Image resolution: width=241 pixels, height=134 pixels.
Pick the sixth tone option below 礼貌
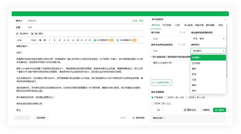(x=208, y=85)
